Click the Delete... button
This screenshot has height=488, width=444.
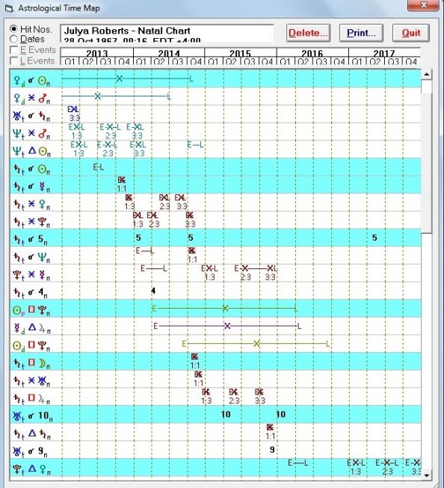[x=308, y=33]
